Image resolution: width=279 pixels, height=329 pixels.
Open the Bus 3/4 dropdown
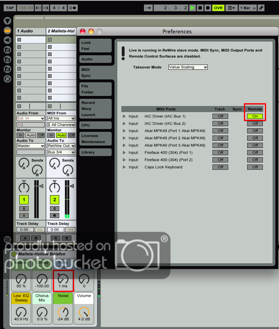[61, 152]
